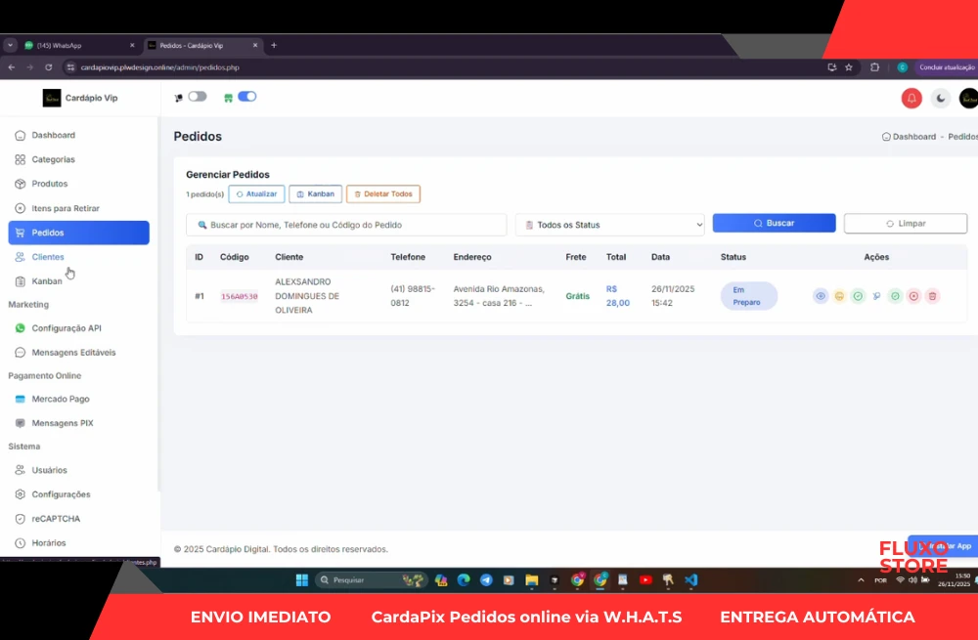Click the yellow order action icon

pos(839,296)
